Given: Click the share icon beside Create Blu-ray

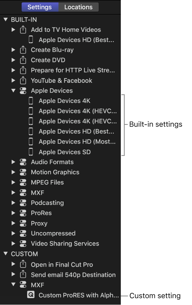Looking at the screenshot, I should 23,50.
